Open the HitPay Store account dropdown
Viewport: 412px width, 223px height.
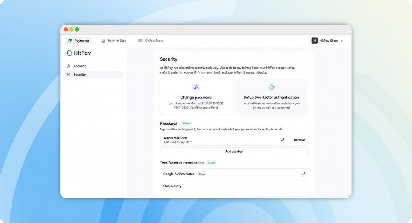[328, 41]
